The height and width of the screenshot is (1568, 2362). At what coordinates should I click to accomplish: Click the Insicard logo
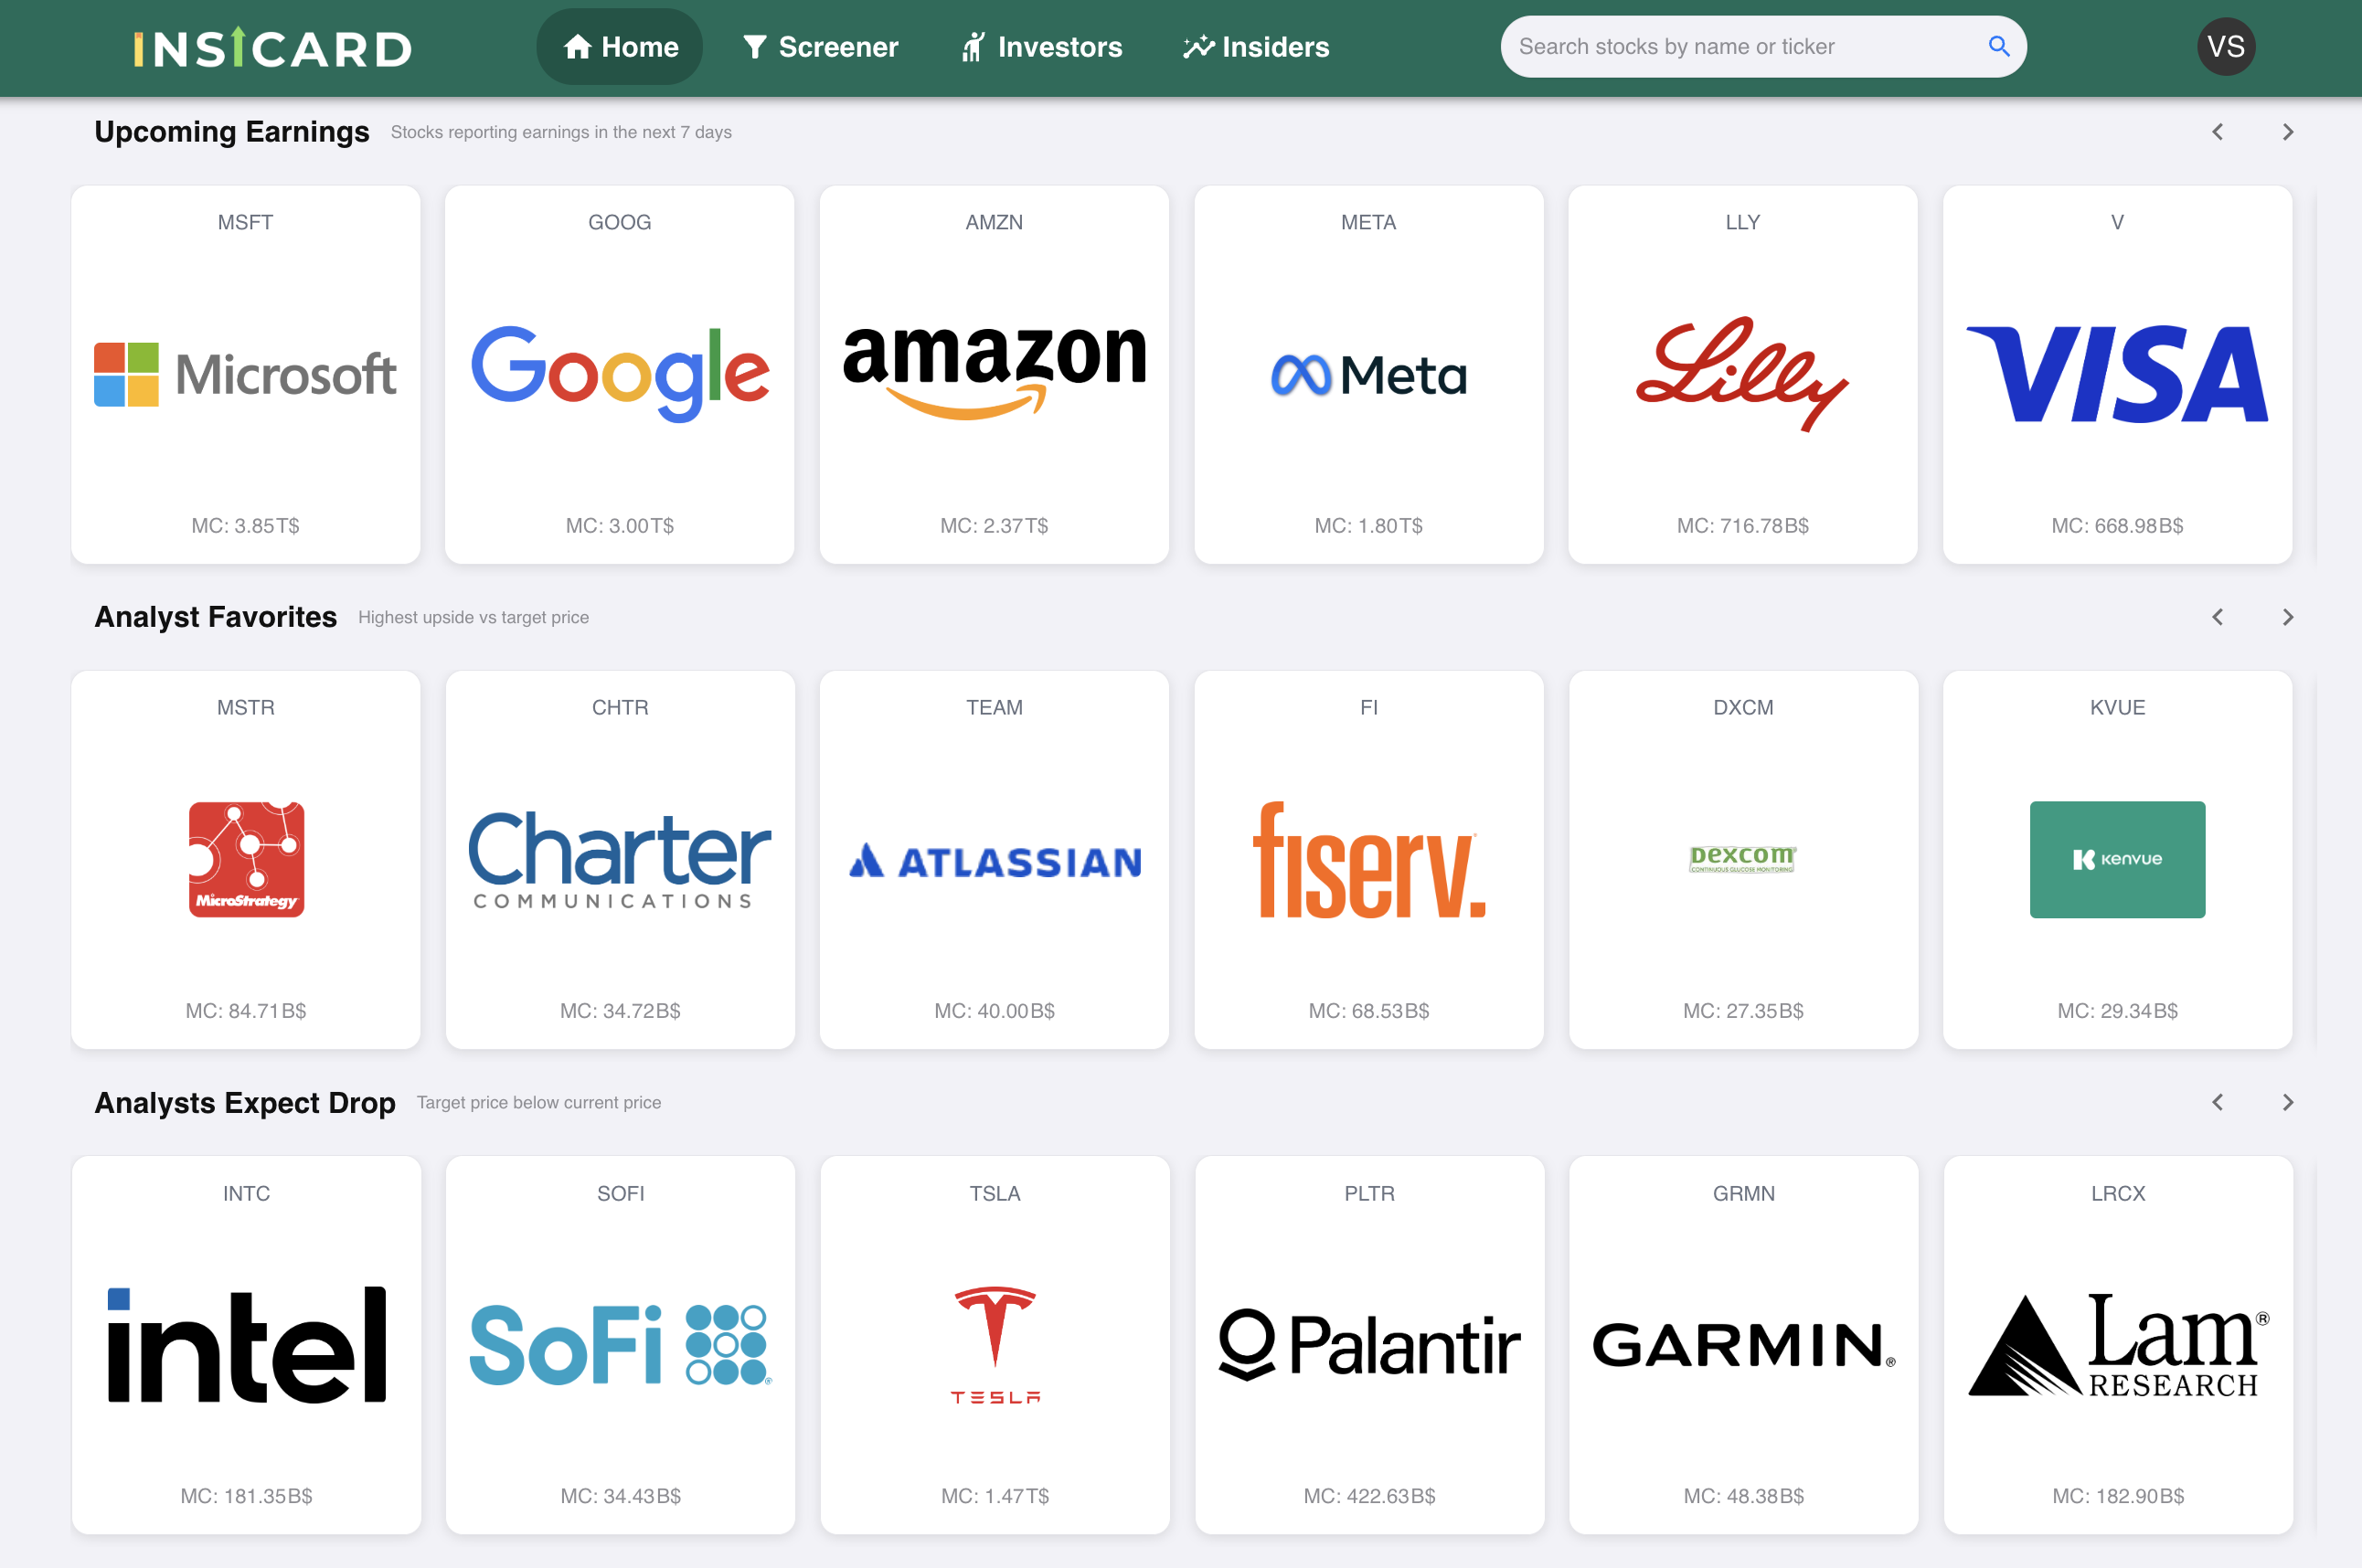(272, 48)
